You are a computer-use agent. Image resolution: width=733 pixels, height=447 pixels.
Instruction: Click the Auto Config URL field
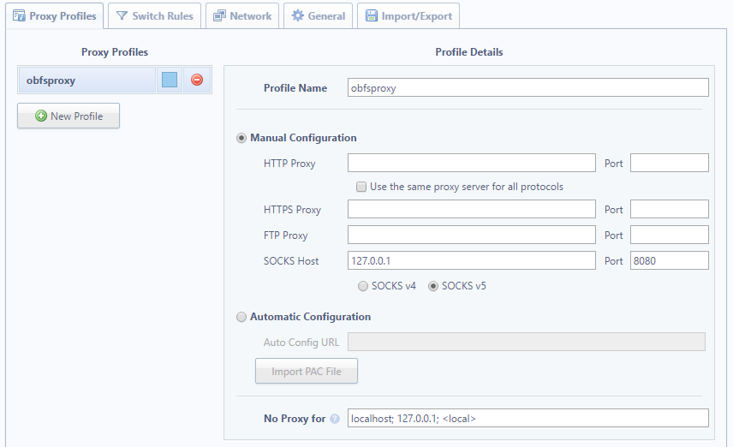point(527,342)
